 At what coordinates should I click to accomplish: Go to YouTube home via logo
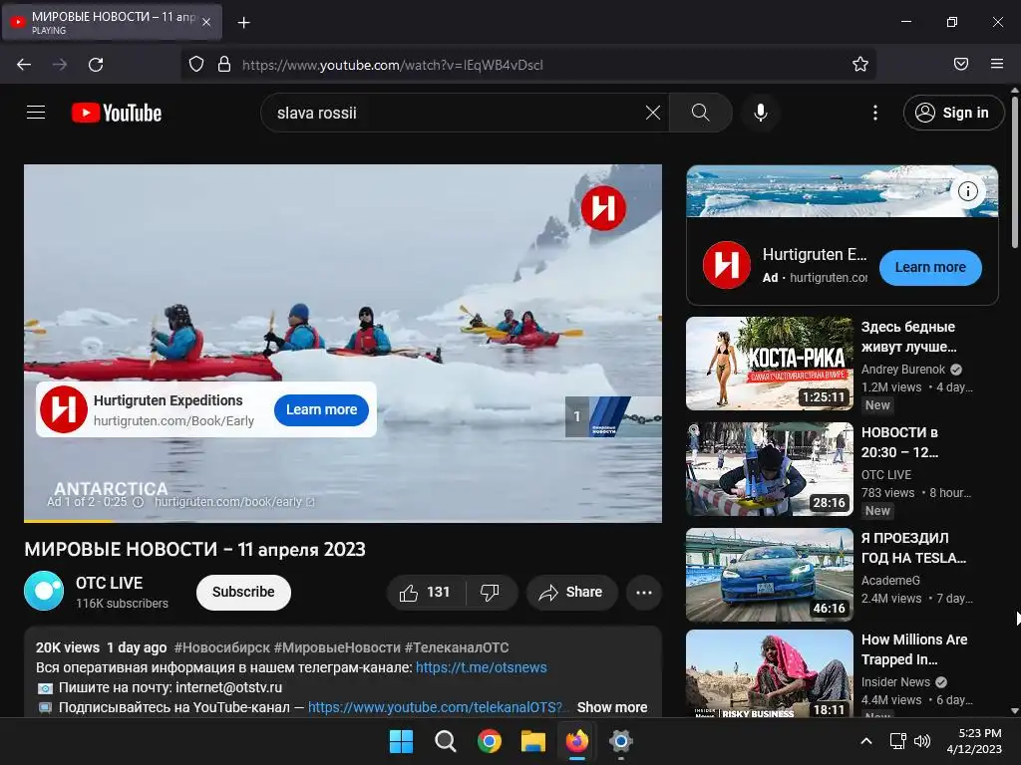tap(117, 113)
